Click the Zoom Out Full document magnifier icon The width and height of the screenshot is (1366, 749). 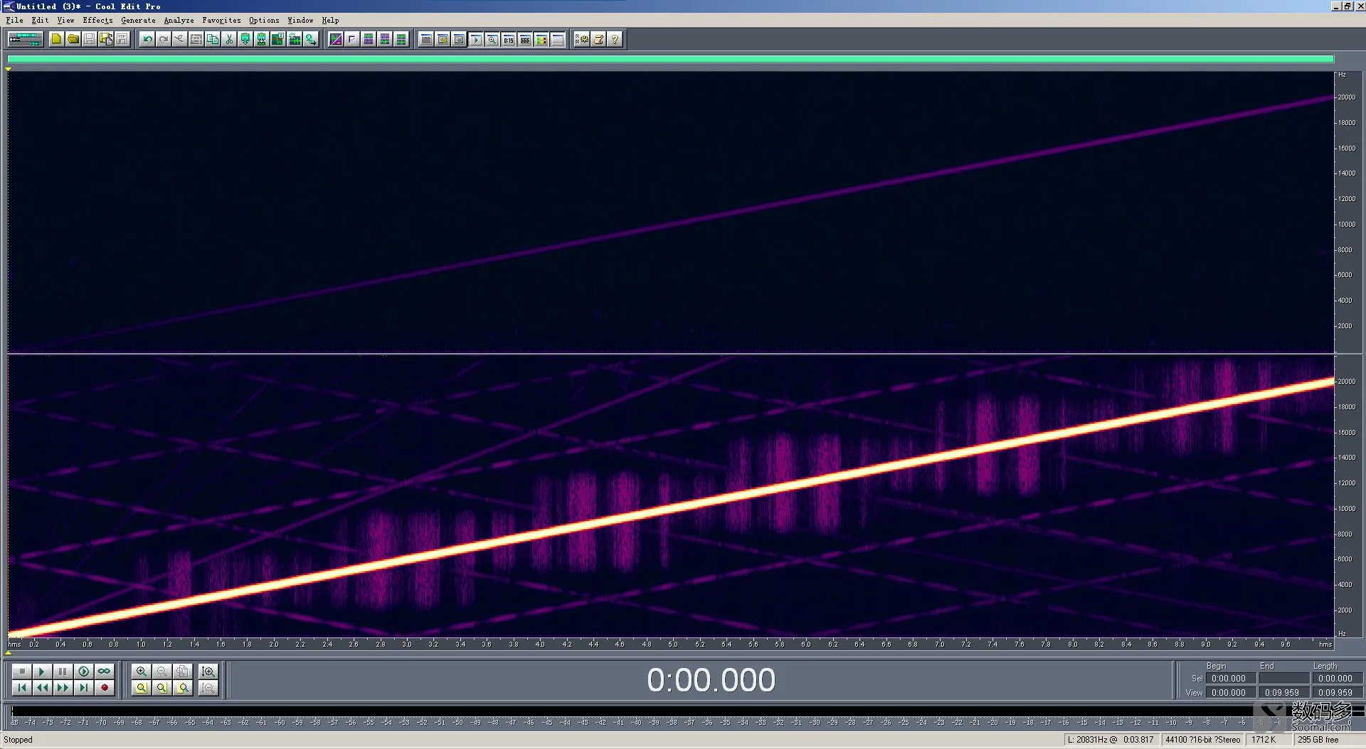[x=183, y=671]
